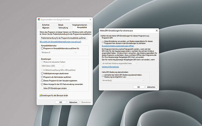
Task: Close the Hohe DPI-Einstellungen dialog
Action: tap(157, 31)
